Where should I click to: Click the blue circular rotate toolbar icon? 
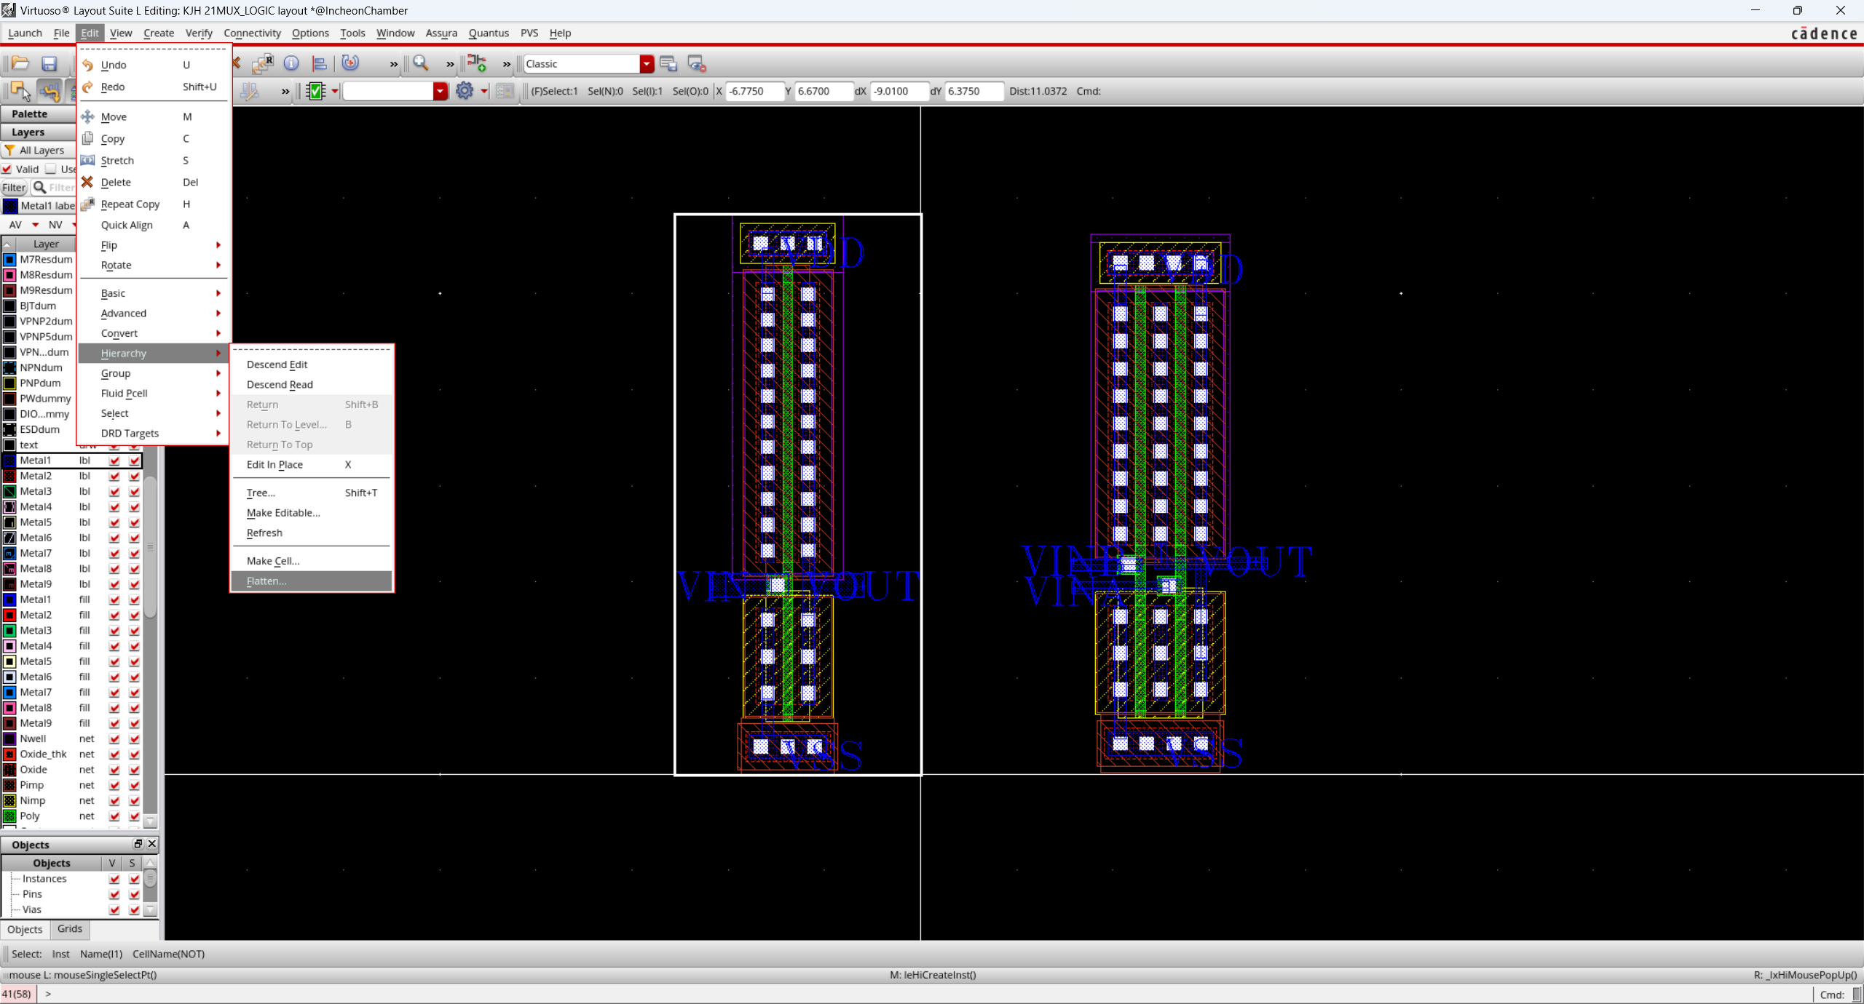pyautogui.click(x=350, y=63)
